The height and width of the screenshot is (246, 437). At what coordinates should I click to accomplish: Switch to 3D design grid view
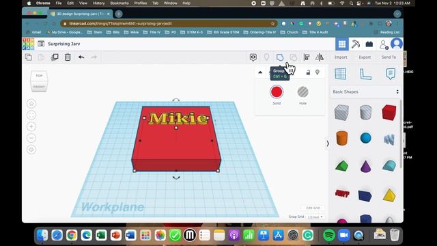(x=342, y=44)
